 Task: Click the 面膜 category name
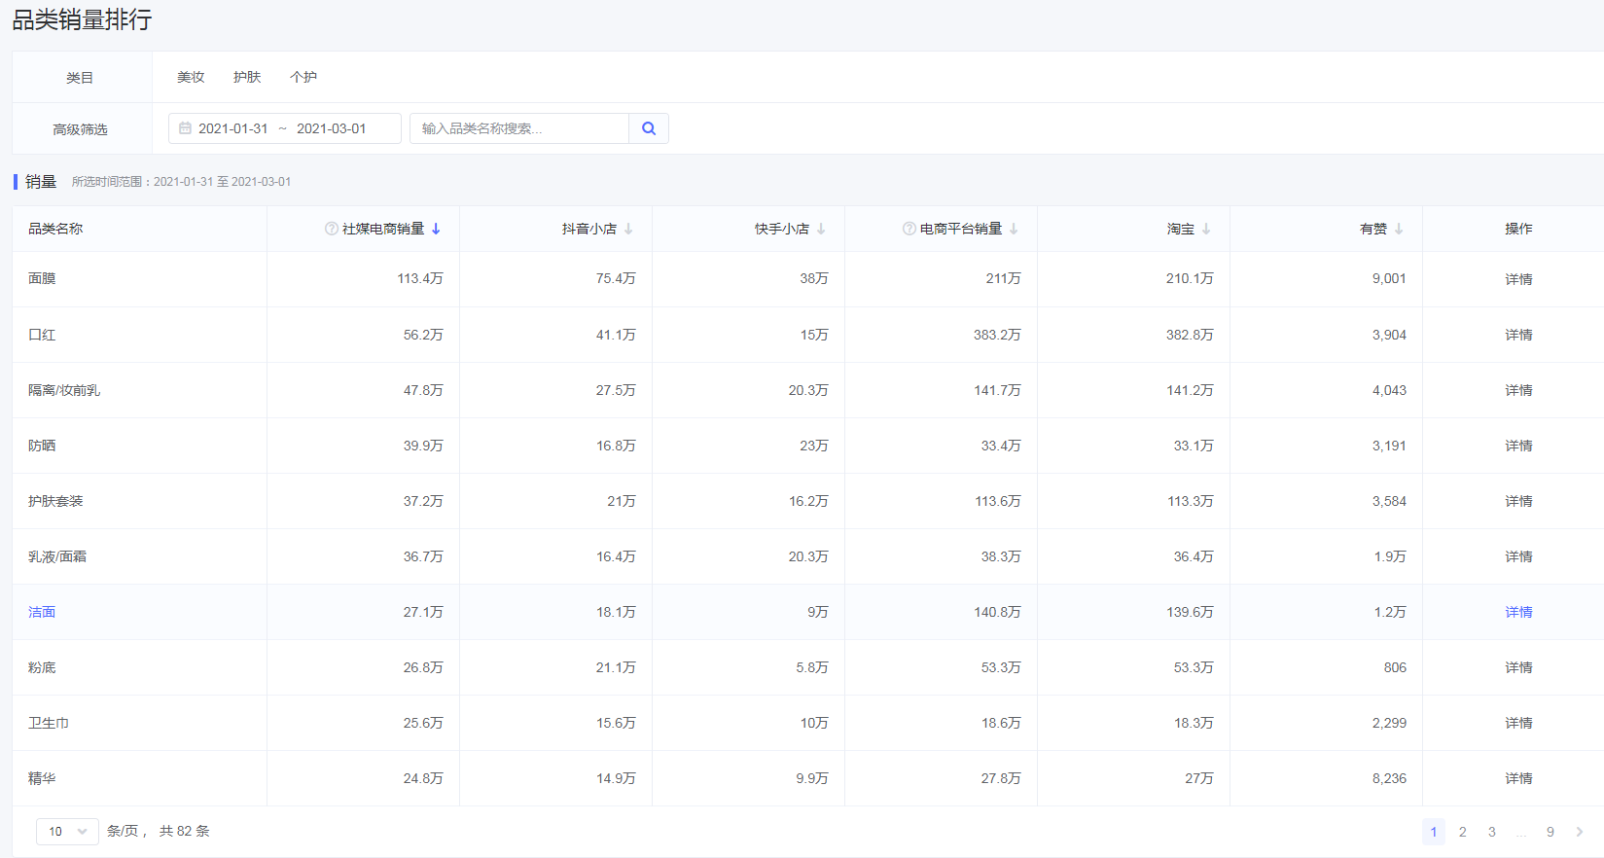pyautogui.click(x=42, y=278)
